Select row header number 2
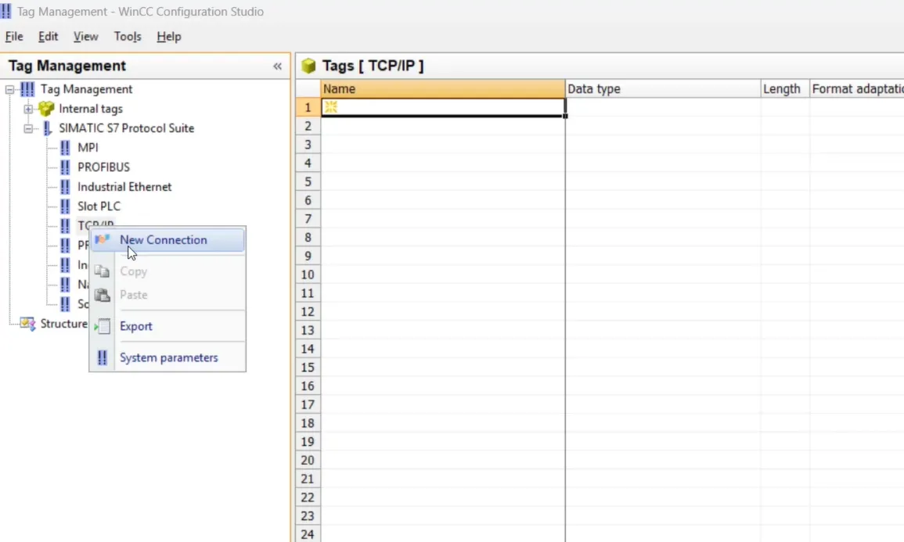Screen dimensions: 904x542 pyautogui.click(x=308, y=126)
